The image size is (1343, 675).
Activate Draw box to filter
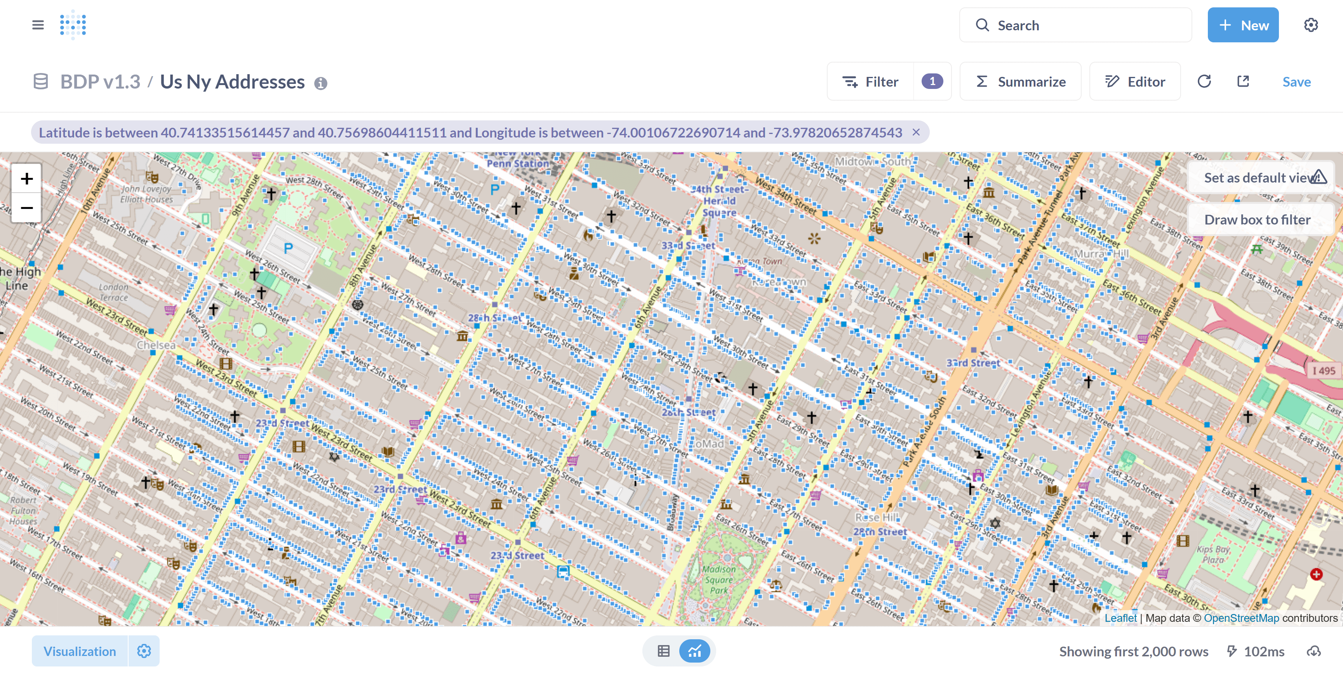click(x=1261, y=220)
